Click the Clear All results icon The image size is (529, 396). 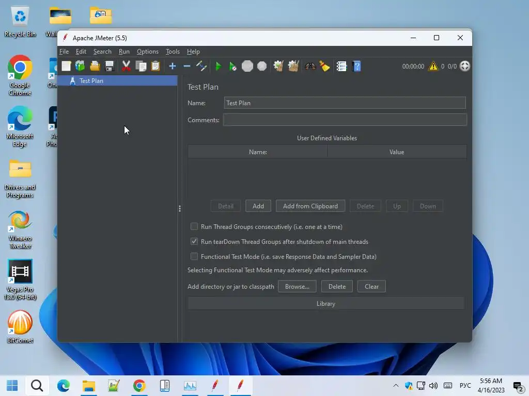(x=293, y=66)
